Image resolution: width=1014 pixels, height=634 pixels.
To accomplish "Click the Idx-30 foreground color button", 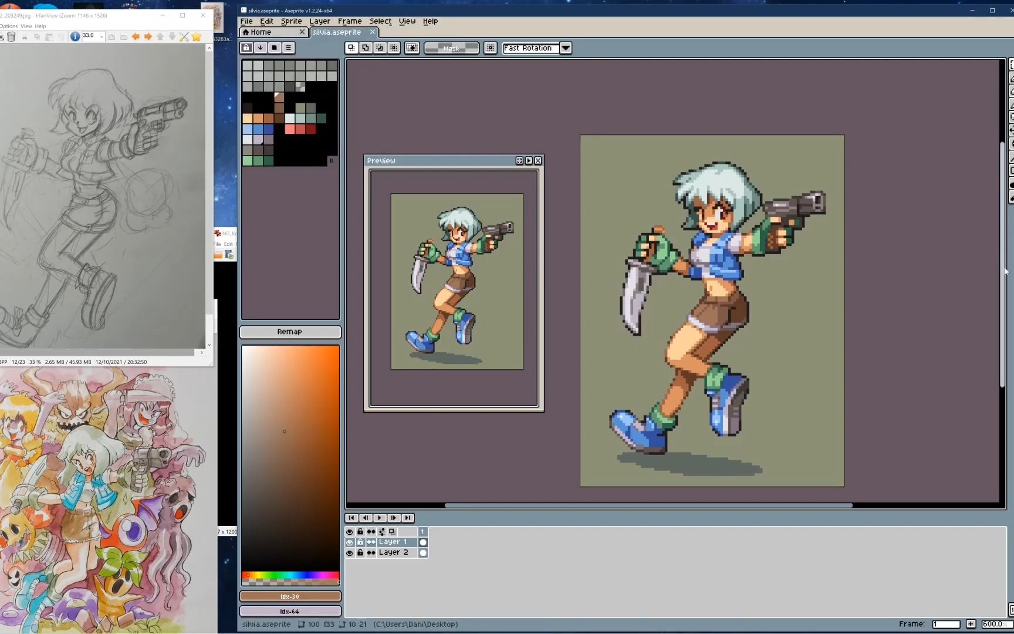I will pyautogui.click(x=290, y=596).
